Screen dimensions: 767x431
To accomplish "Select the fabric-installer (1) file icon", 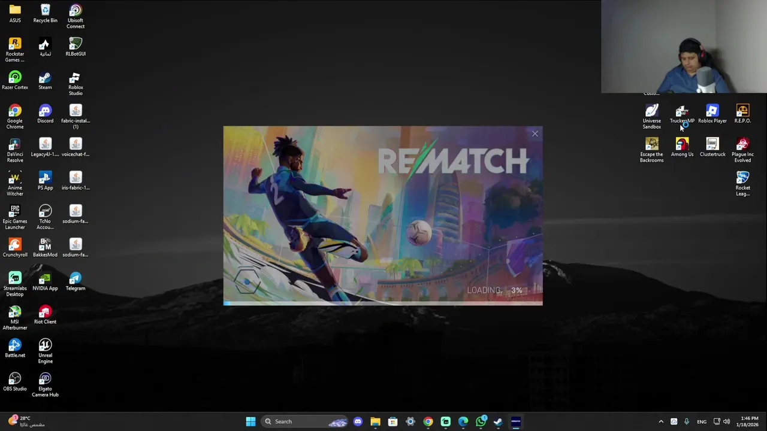I will coord(76,117).
